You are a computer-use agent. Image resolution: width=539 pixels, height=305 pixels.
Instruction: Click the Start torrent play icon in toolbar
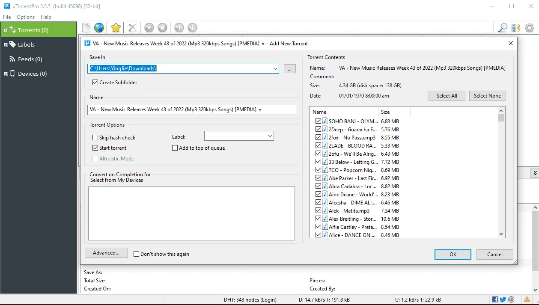point(149,28)
